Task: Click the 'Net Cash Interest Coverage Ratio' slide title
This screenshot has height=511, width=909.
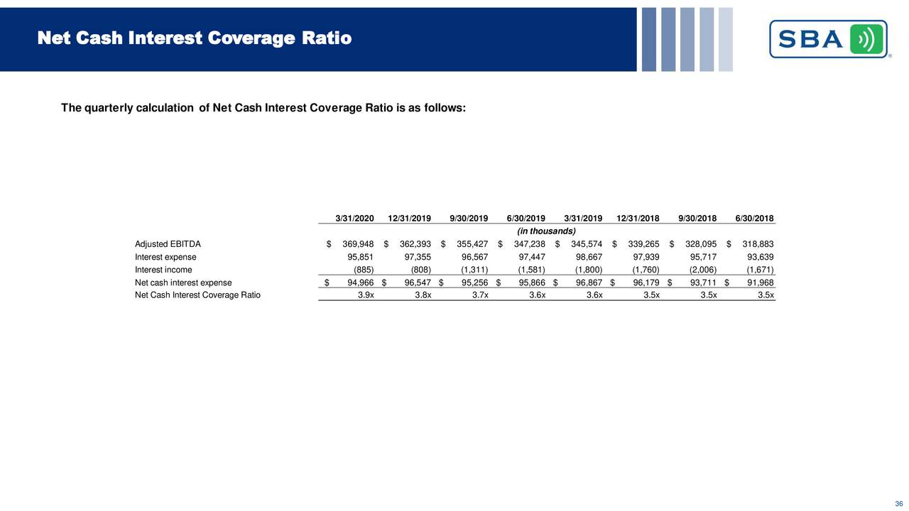Action: [x=194, y=38]
